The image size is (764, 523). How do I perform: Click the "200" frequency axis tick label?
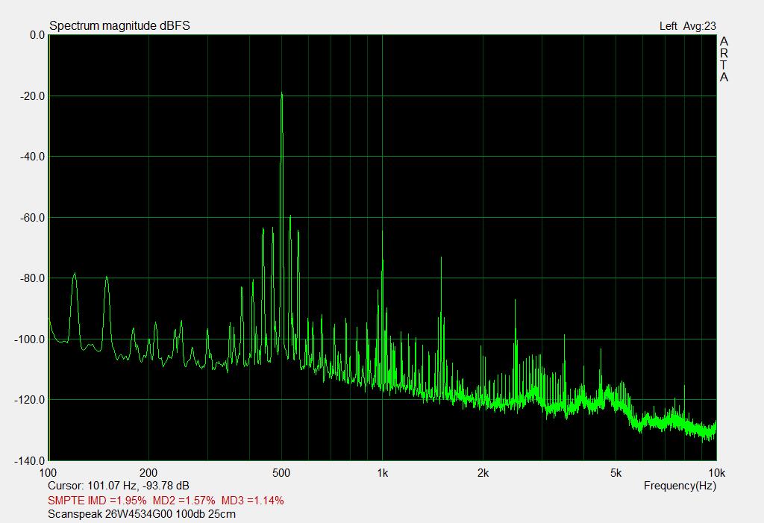pyautogui.click(x=148, y=473)
